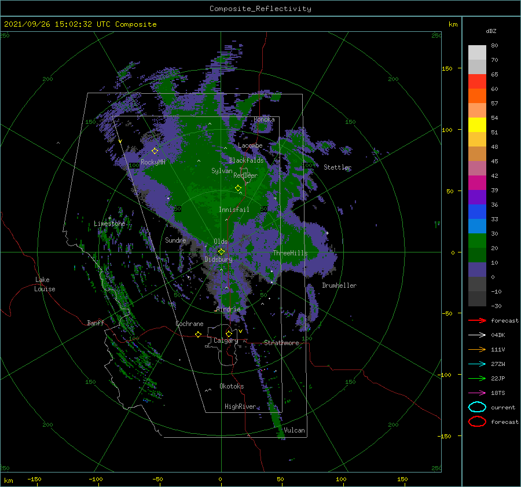Select the 80 dBZ color swatch
Screen dimensions: 521x487
click(477, 52)
